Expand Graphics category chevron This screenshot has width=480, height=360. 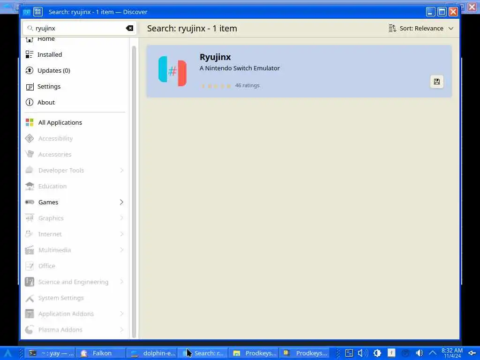[121, 218]
